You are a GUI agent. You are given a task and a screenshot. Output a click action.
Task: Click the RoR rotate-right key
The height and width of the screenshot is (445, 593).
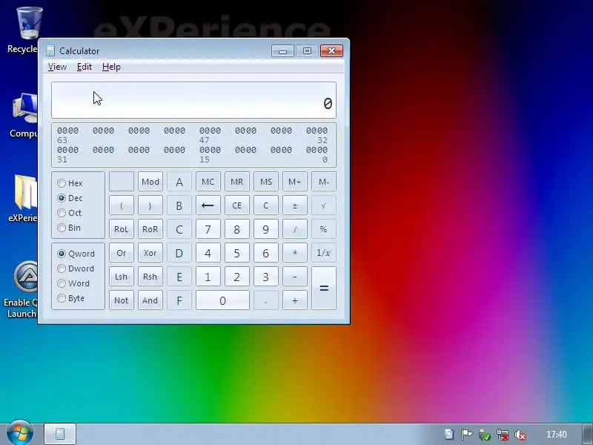coord(150,229)
